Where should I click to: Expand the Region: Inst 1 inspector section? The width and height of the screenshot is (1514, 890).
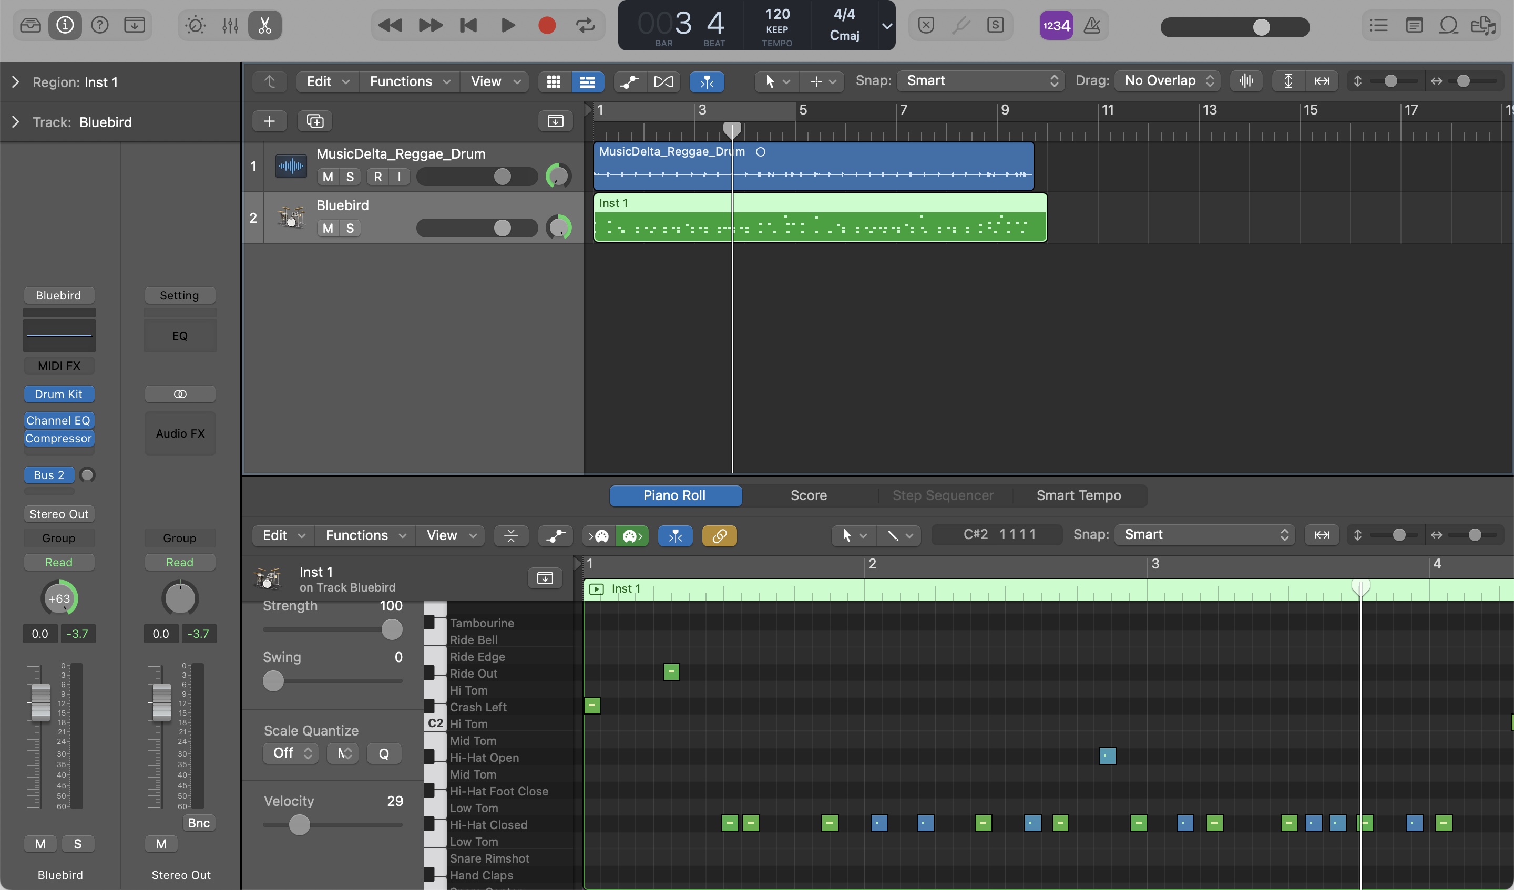tap(16, 82)
